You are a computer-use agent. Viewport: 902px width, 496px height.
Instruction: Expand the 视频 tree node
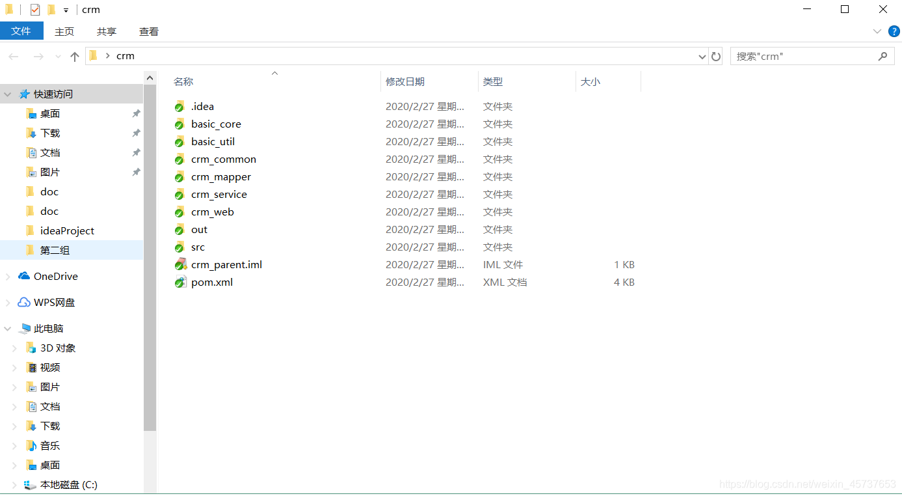(15, 368)
